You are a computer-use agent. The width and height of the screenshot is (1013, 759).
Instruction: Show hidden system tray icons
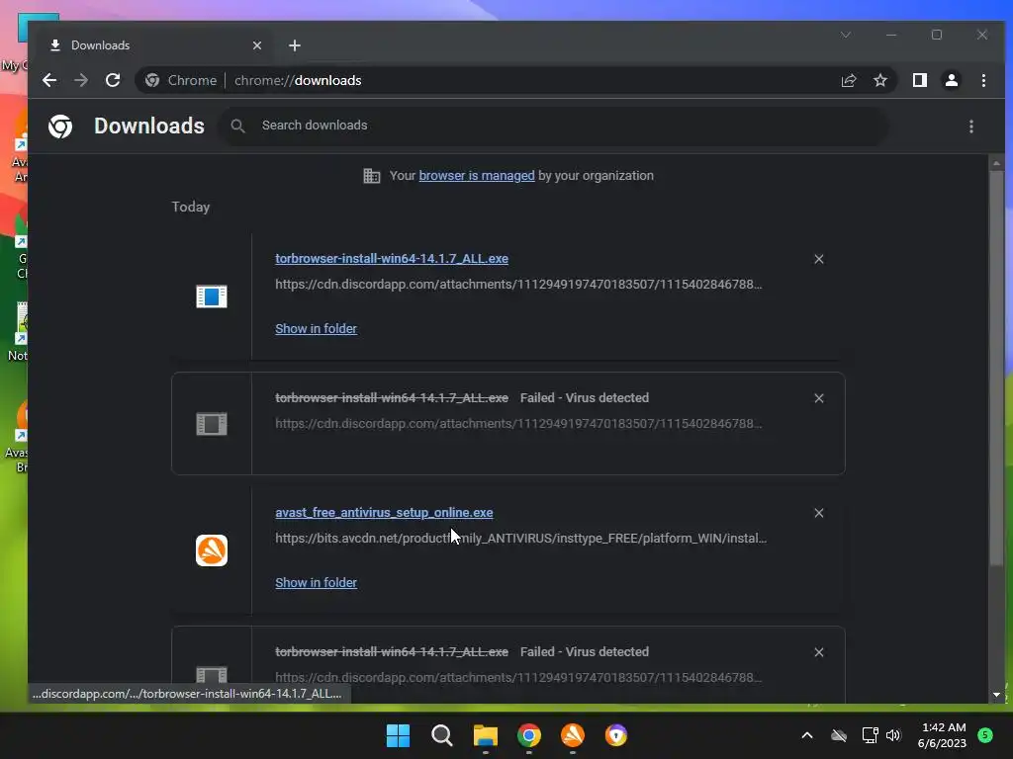[x=807, y=735]
